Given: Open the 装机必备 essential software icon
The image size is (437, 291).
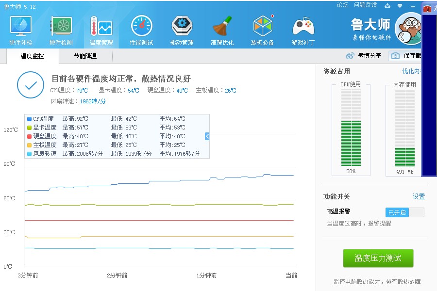Looking at the screenshot, I should point(263,30).
